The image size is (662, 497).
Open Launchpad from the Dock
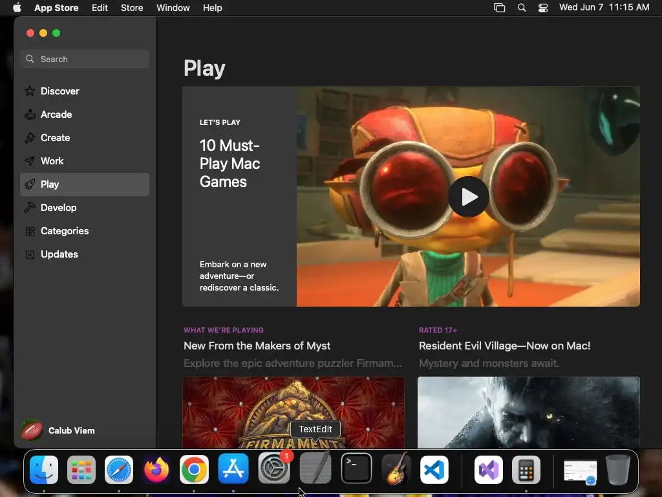(x=81, y=470)
